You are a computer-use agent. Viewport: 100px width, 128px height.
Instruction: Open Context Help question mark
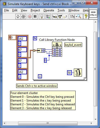pyautogui.click(x=86, y=16)
